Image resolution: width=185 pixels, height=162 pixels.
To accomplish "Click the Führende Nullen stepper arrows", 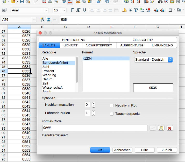I will pos(94,113).
